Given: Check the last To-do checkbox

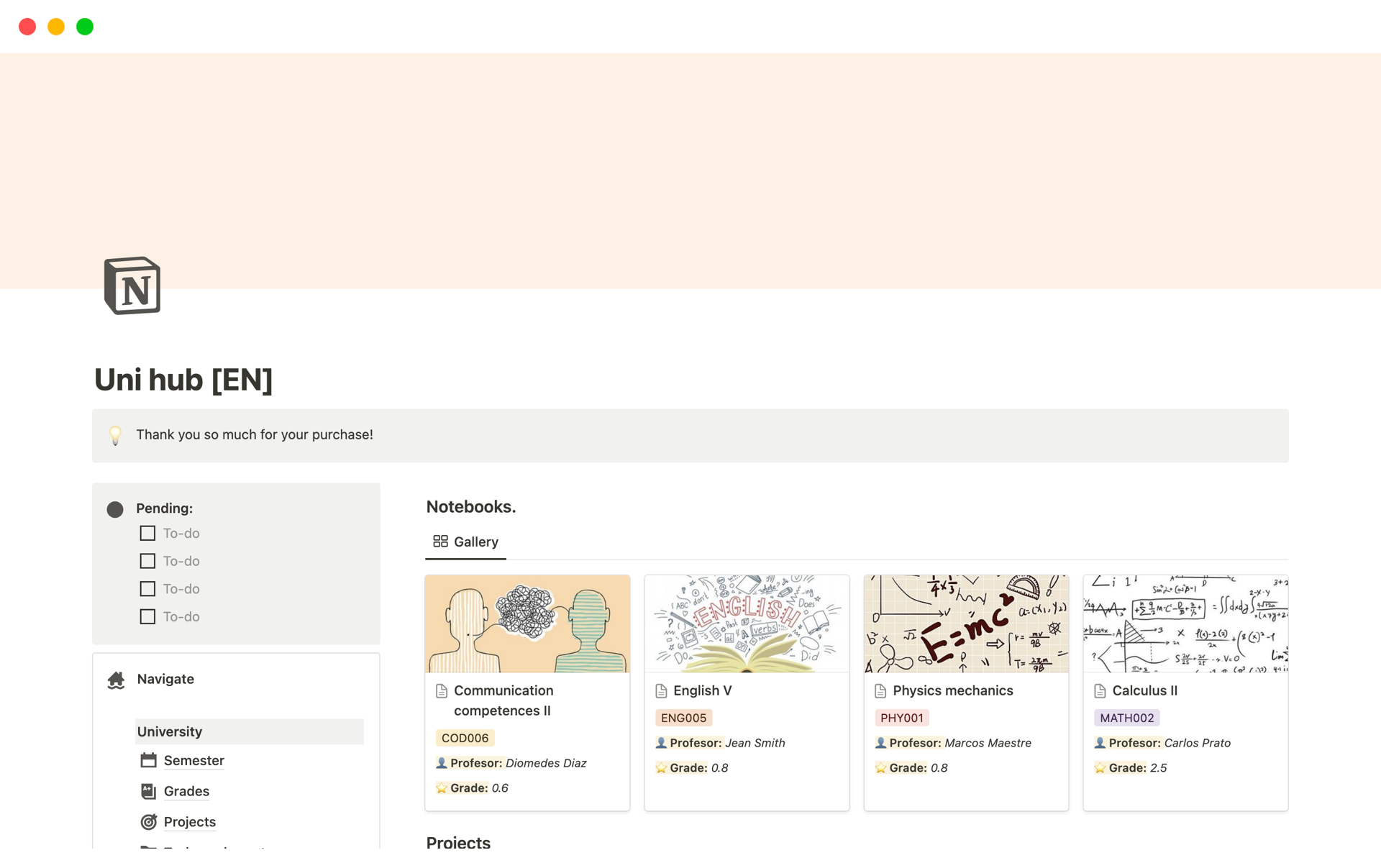Looking at the screenshot, I should coord(147,616).
